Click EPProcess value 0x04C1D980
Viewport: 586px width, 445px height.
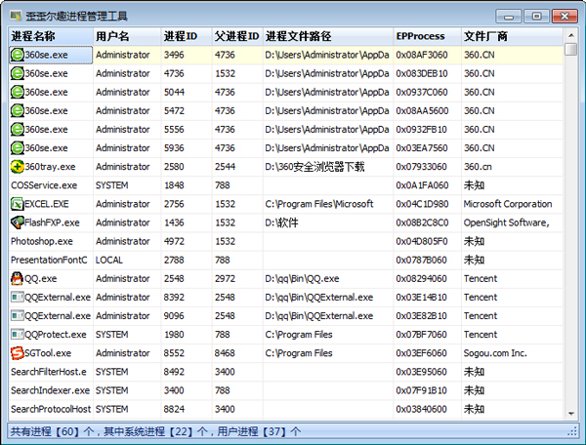click(422, 204)
